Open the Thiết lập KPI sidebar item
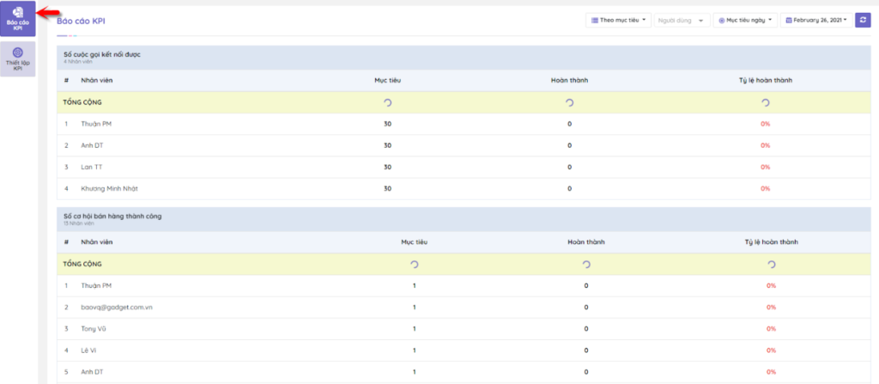 pos(18,59)
